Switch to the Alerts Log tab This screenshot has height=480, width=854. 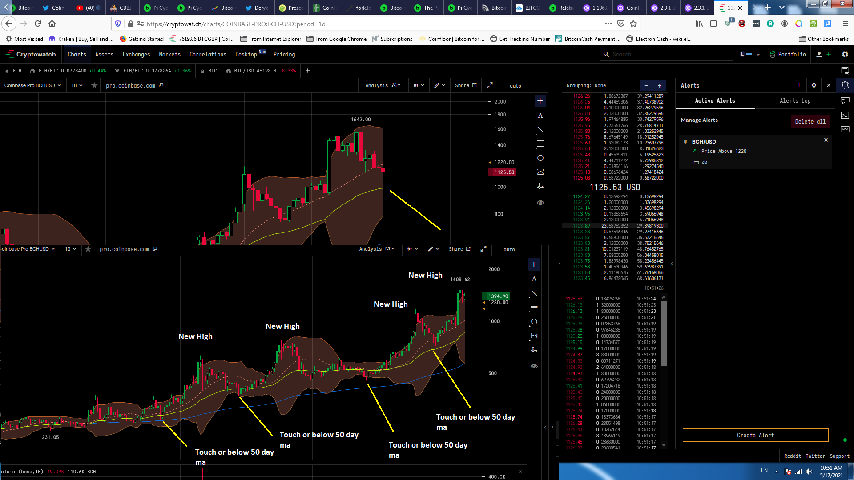[795, 101]
